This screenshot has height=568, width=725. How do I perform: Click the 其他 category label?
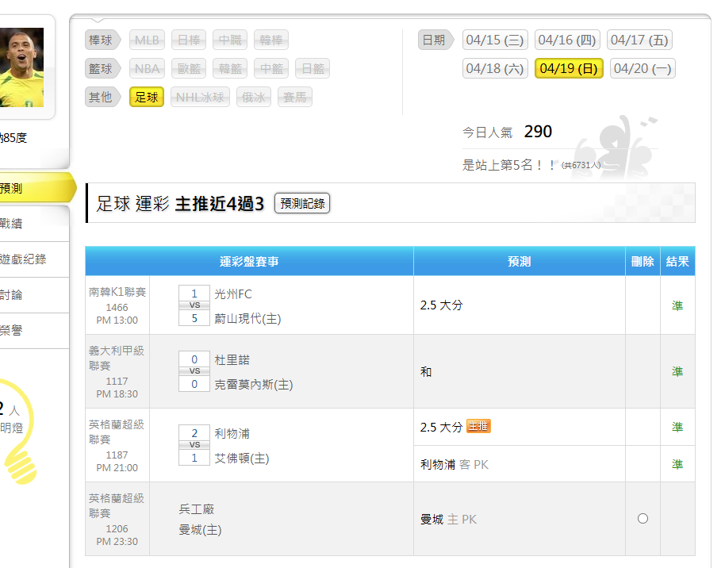pyautogui.click(x=102, y=97)
